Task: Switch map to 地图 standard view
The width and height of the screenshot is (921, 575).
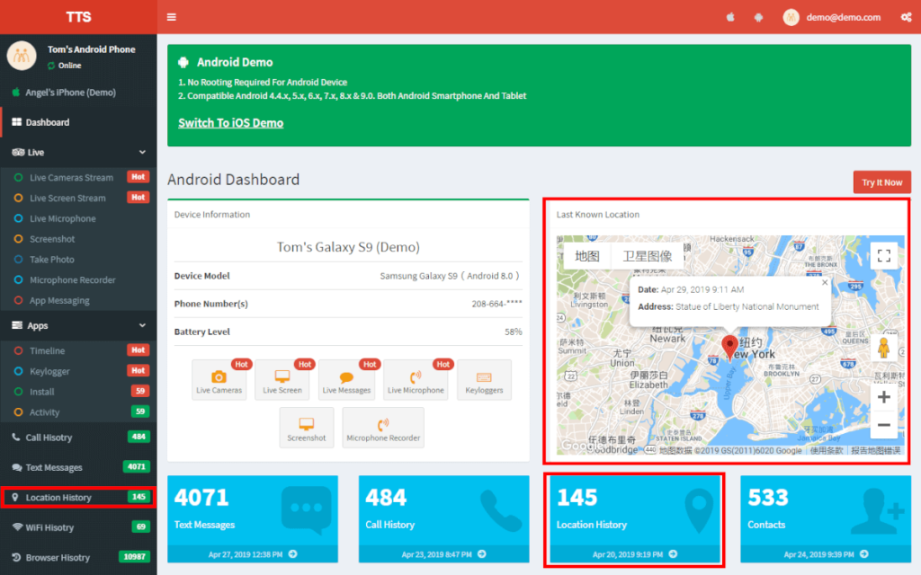Action: tap(587, 256)
